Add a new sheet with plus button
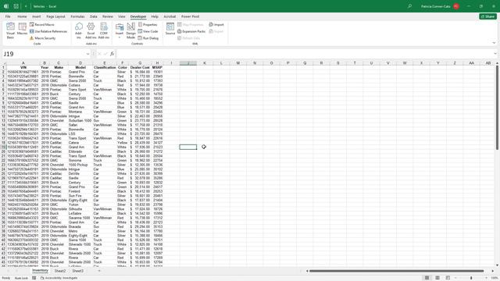 point(99,271)
